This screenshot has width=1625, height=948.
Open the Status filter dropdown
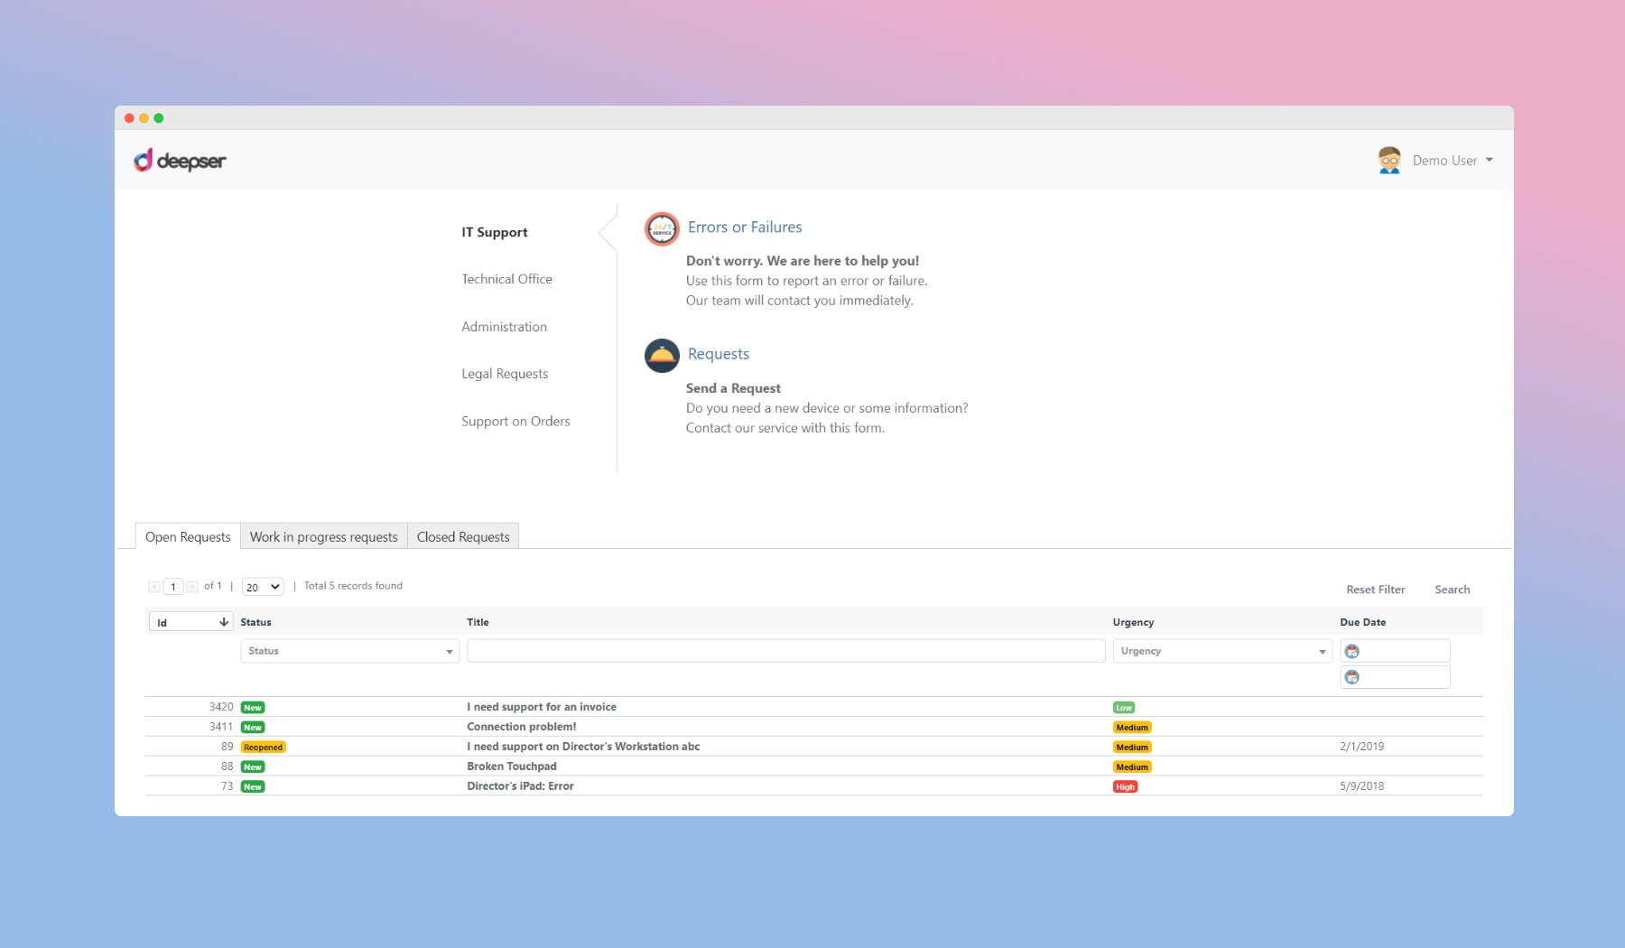point(350,651)
